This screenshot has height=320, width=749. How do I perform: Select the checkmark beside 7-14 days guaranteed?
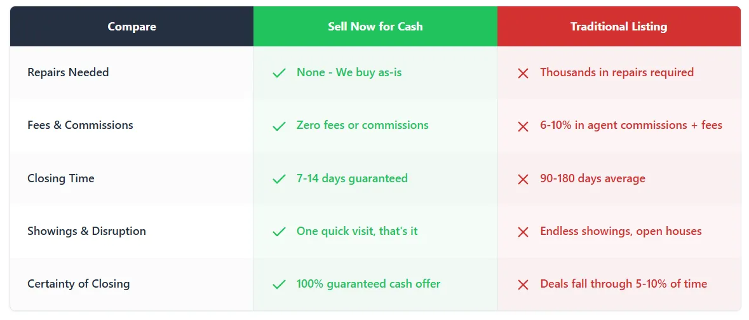click(279, 179)
